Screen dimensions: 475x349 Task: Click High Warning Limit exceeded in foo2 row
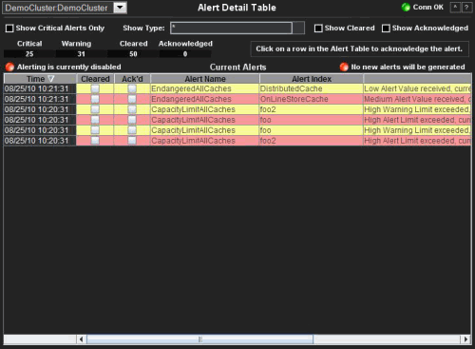click(x=417, y=109)
